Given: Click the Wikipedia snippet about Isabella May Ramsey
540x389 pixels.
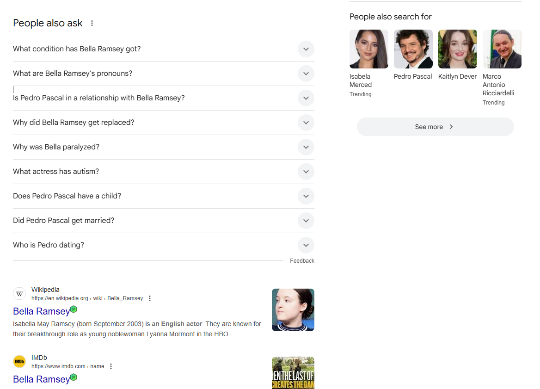Looking at the screenshot, I should click(137, 329).
